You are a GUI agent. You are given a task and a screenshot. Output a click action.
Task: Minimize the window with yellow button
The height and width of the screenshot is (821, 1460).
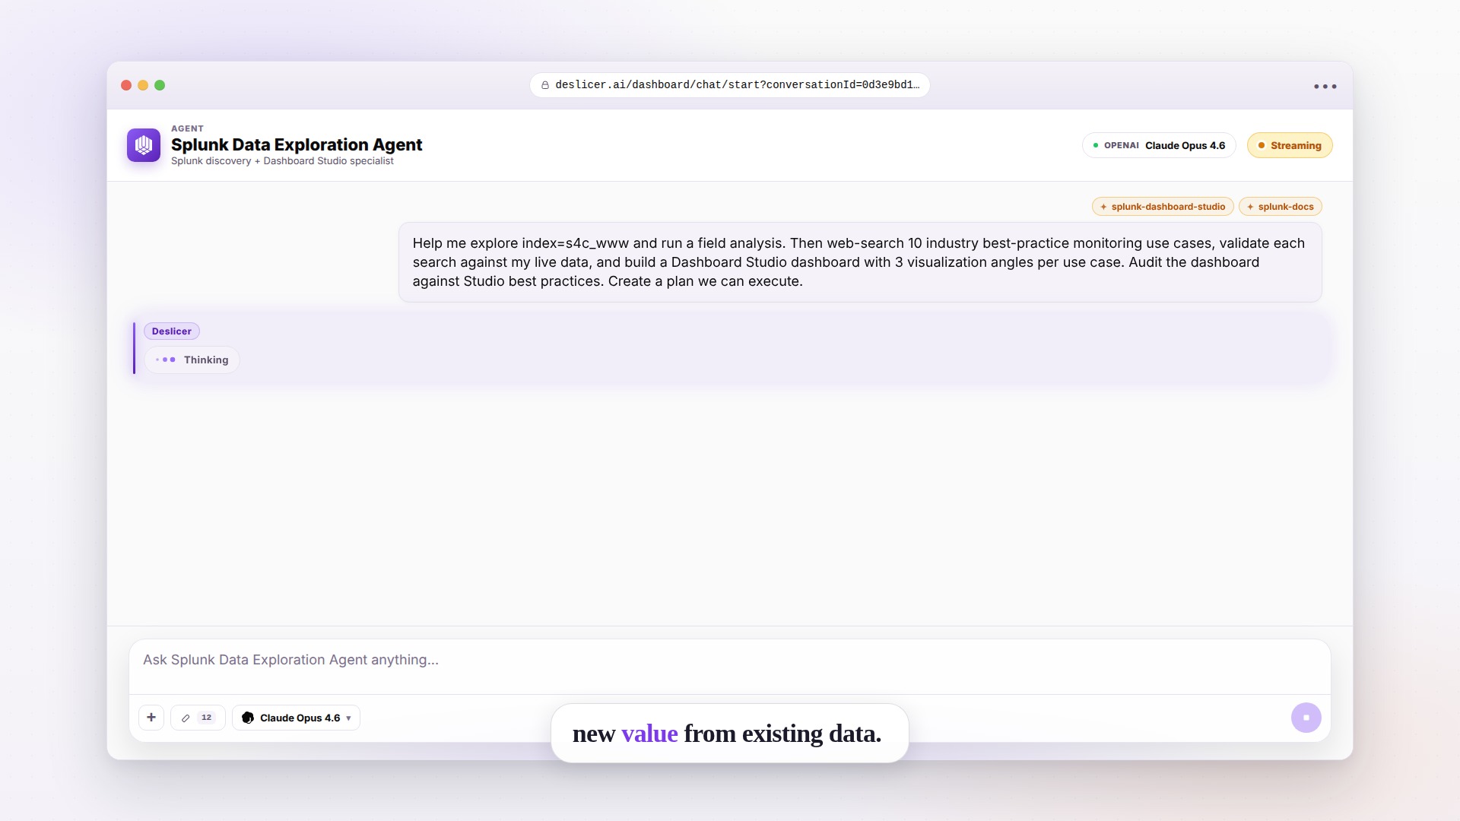pyautogui.click(x=143, y=85)
